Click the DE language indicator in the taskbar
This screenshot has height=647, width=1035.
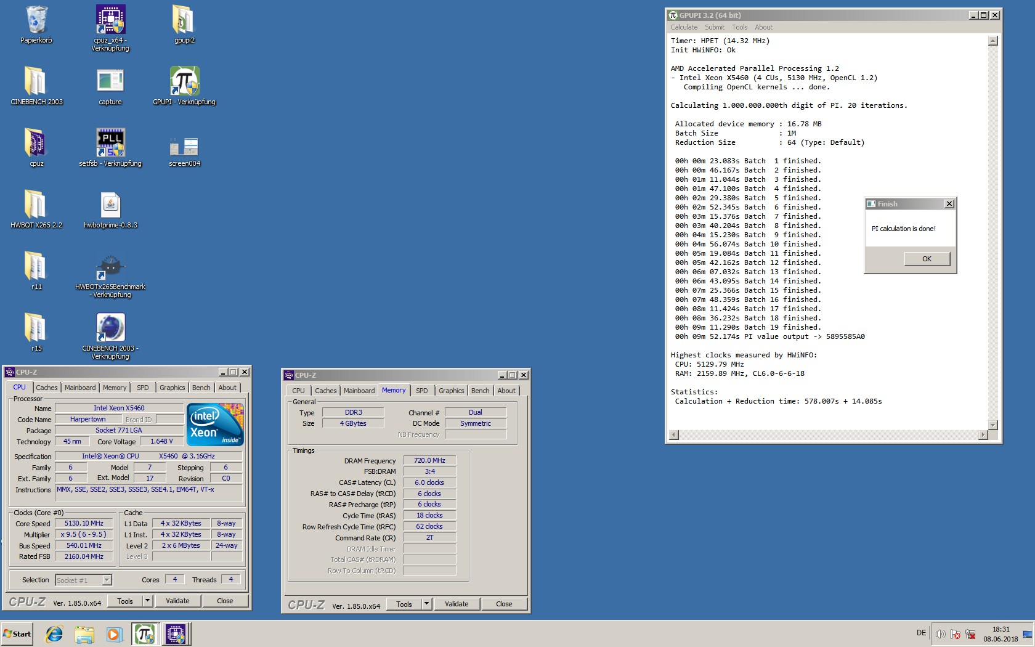point(921,633)
